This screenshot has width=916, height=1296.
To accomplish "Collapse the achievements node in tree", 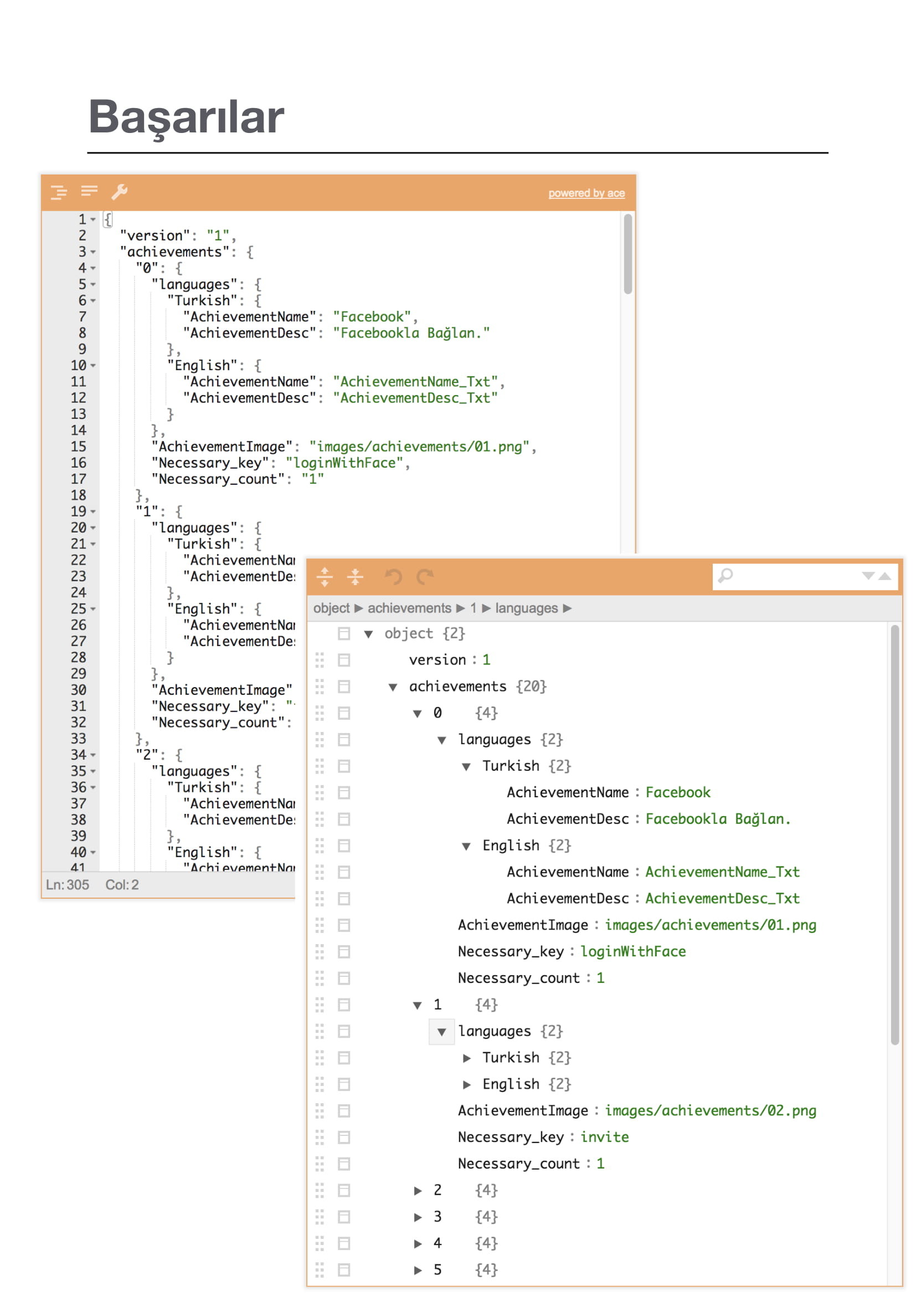I will point(393,687).
